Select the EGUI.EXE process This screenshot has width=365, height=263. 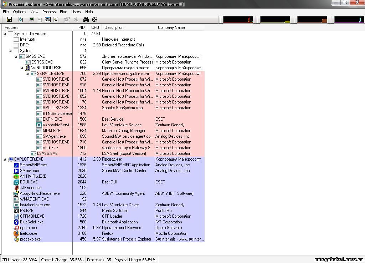pos(109,182)
